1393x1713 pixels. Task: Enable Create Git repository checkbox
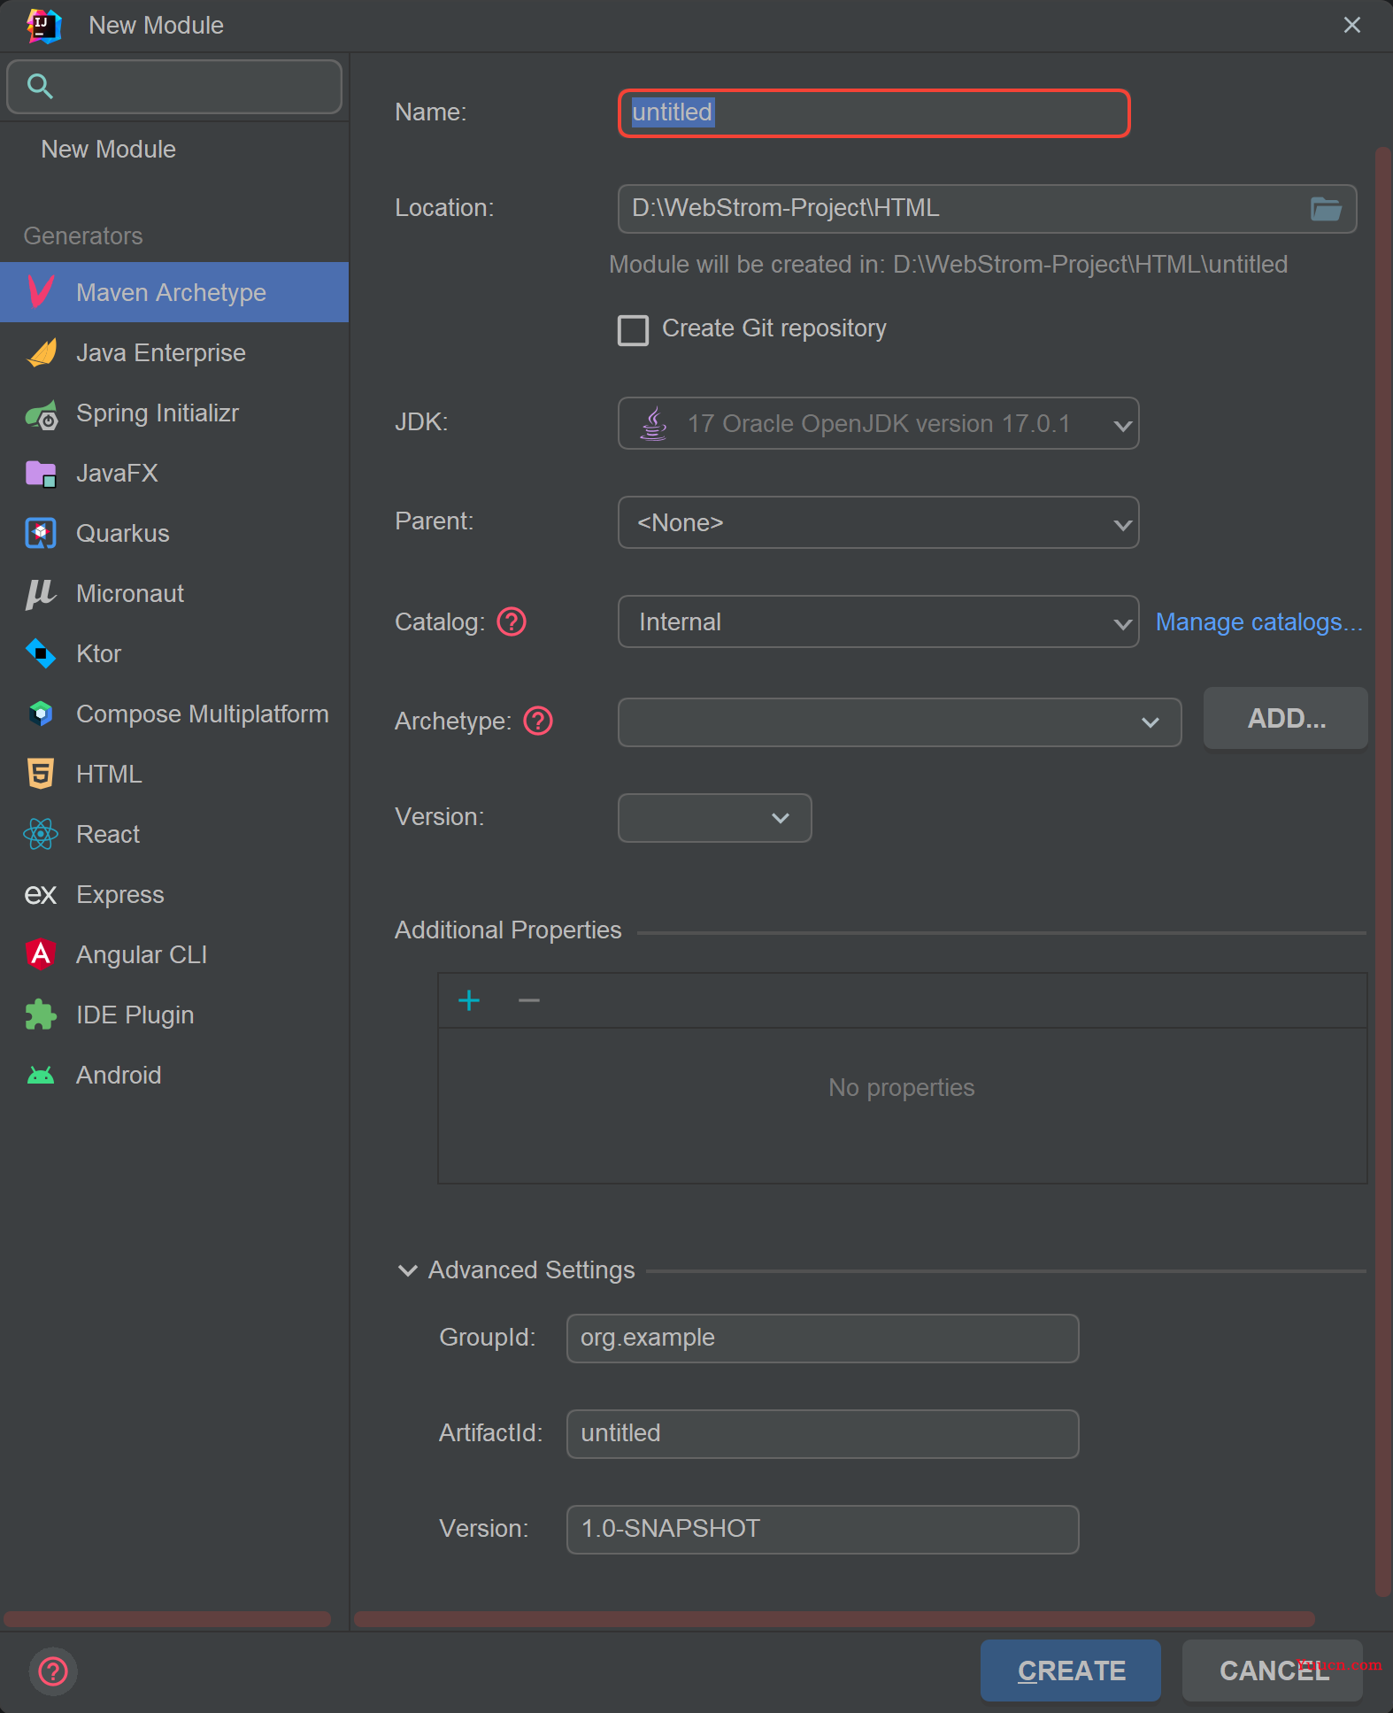(633, 330)
